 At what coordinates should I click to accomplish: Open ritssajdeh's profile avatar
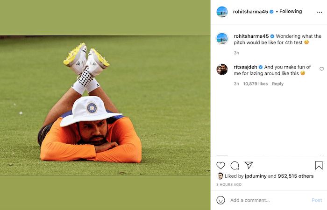(222, 70)
